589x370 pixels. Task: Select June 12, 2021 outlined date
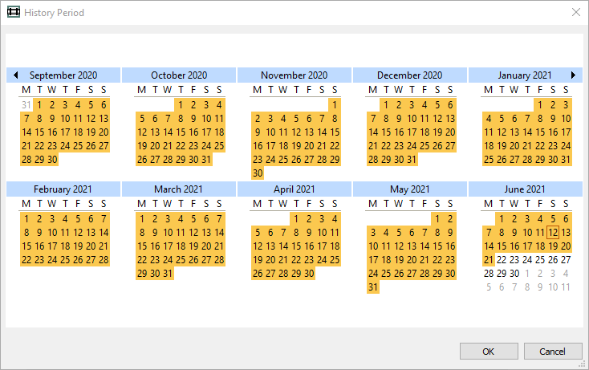(x=553, y=233)
